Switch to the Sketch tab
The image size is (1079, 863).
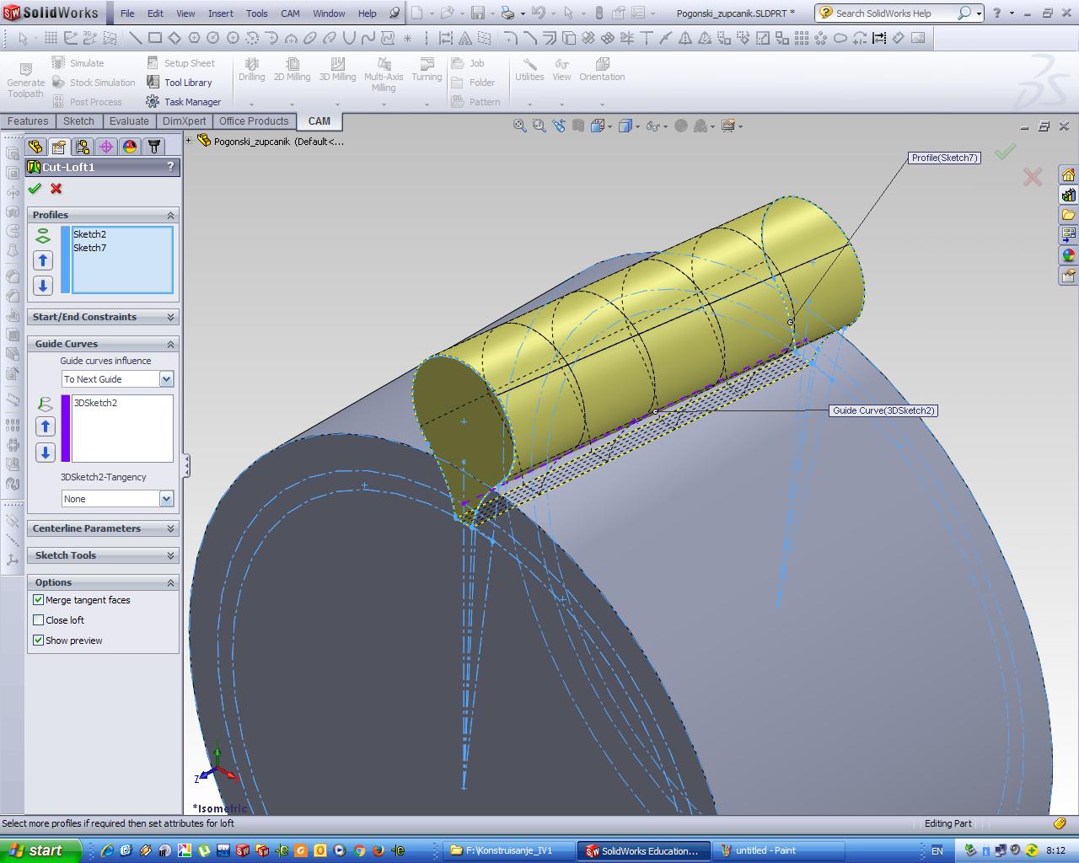tap(78, 121)
